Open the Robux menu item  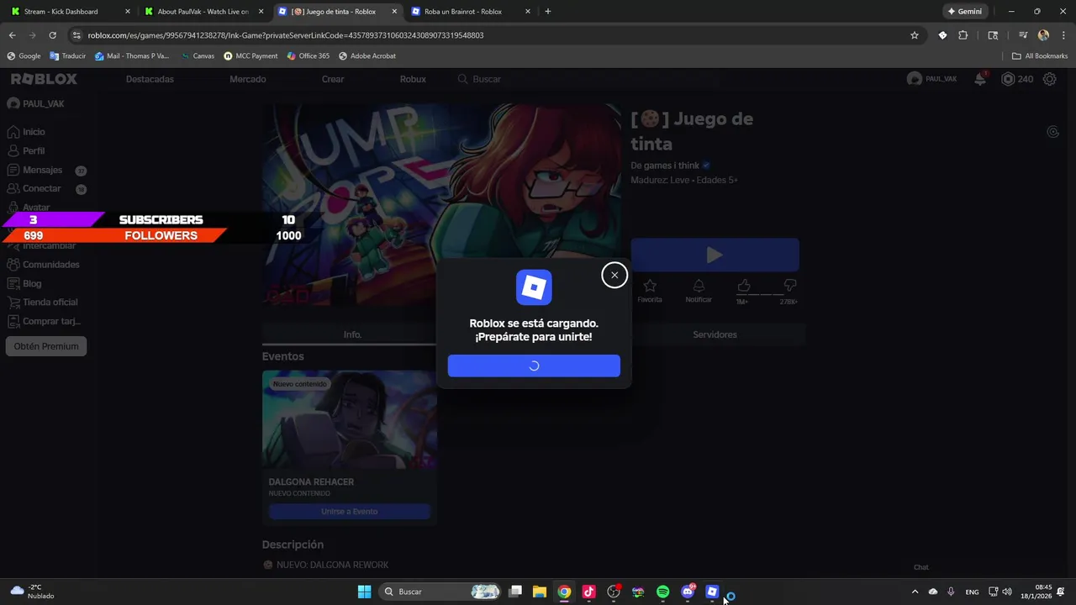413,79
